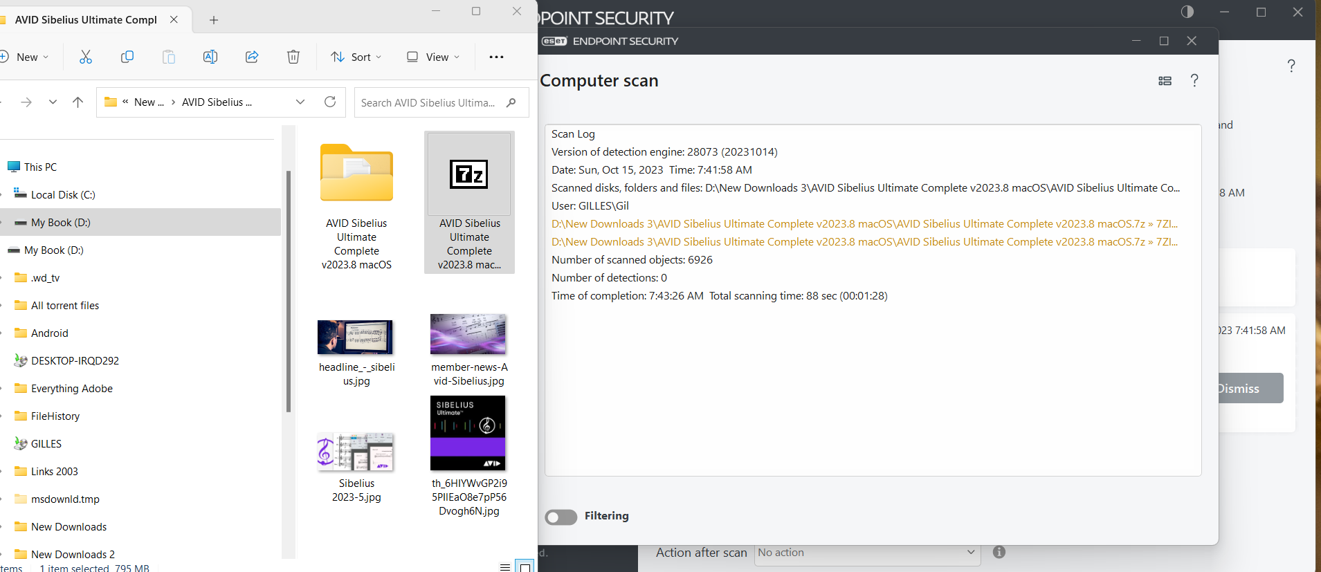Toggle the Filtering switch in Computer scan
1321x572 pixels.
pyautogui.click(x=561, y=517)
